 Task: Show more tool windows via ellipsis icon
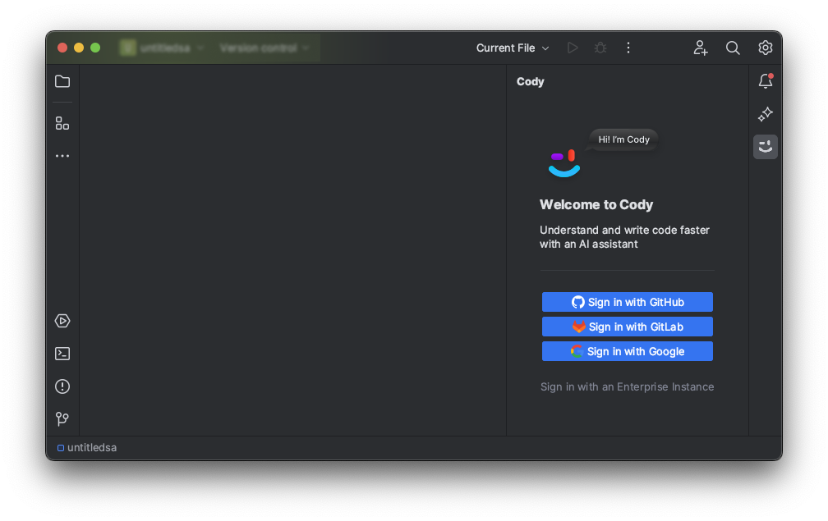(x=62, y=155)
